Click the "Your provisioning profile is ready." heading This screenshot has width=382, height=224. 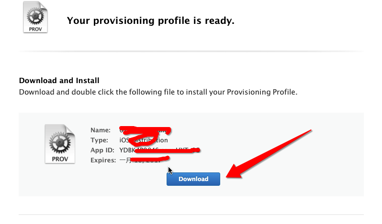150,21
